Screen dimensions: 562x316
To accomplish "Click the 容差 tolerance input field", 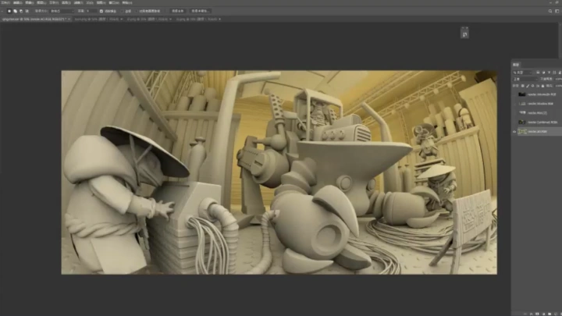I will pyautogui.click(x=91, y=11).
